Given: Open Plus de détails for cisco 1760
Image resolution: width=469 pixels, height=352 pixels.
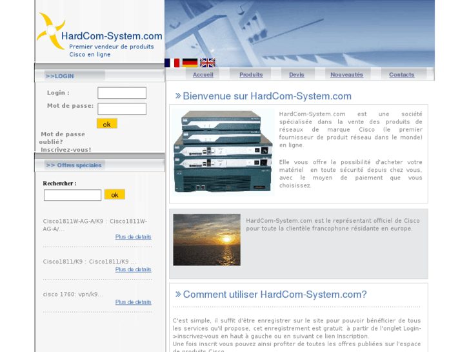Looking at the screenshot, I should click(133, 302).
